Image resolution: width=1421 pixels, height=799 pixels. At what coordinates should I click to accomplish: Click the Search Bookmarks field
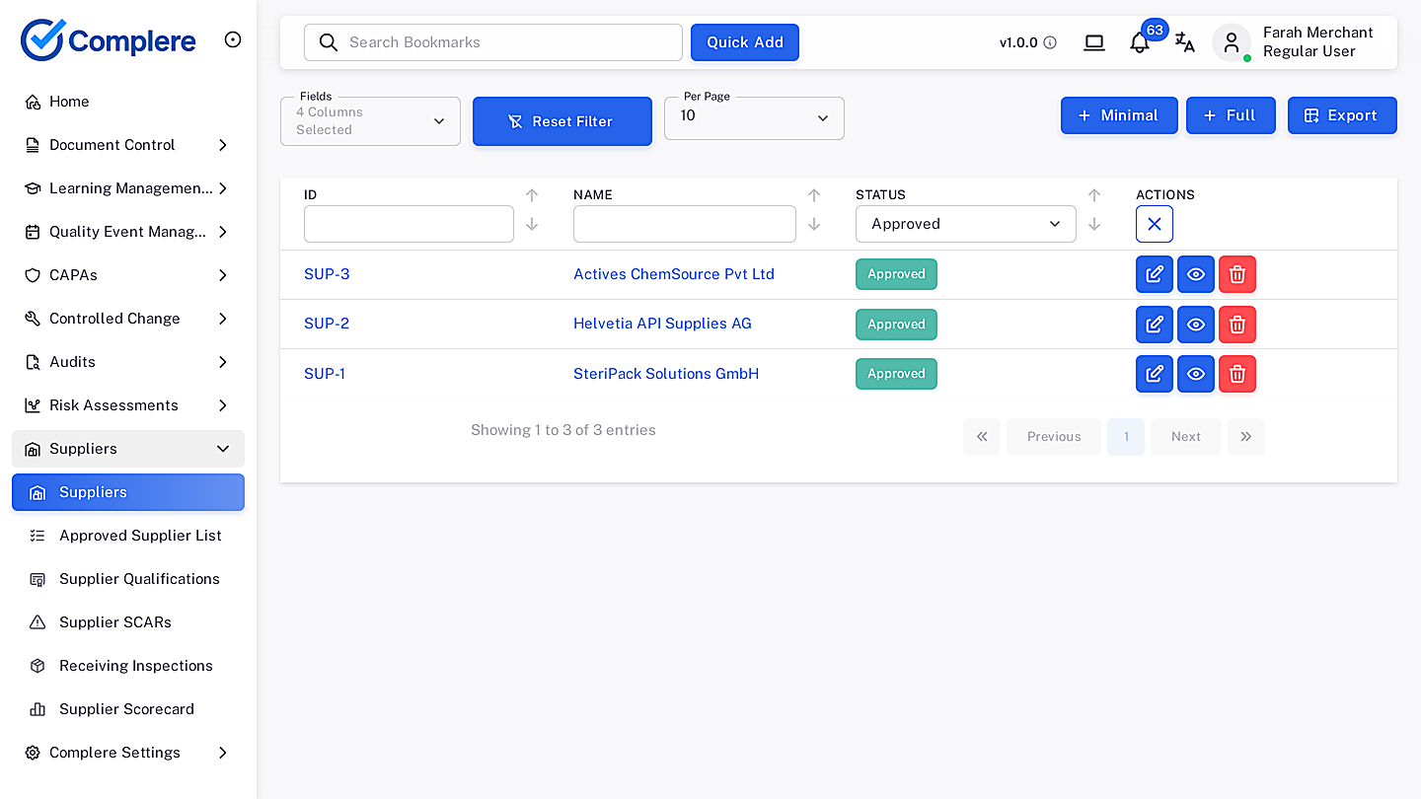[493, 42]
